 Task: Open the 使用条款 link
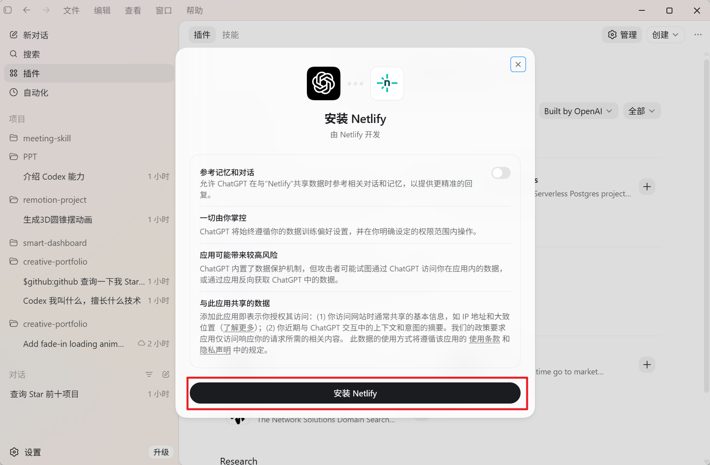(x=484, y=339)
